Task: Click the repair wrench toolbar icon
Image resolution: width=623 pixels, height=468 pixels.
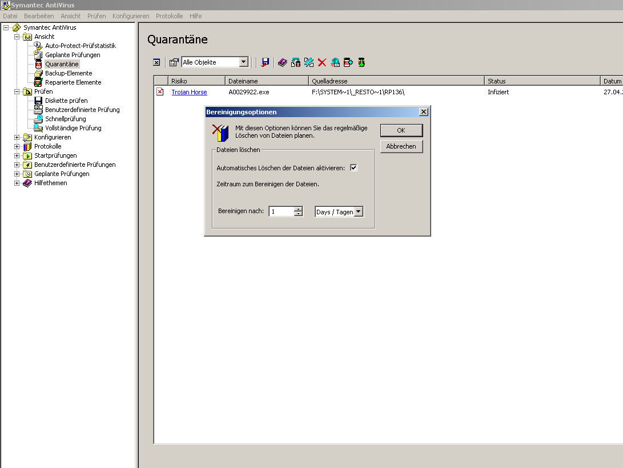Action: point(309,62)
